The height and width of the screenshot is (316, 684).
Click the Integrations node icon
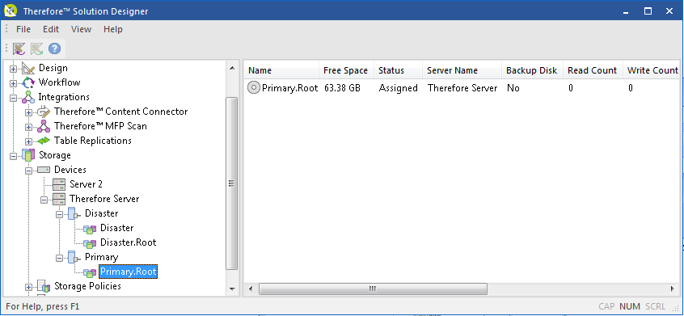28,97
